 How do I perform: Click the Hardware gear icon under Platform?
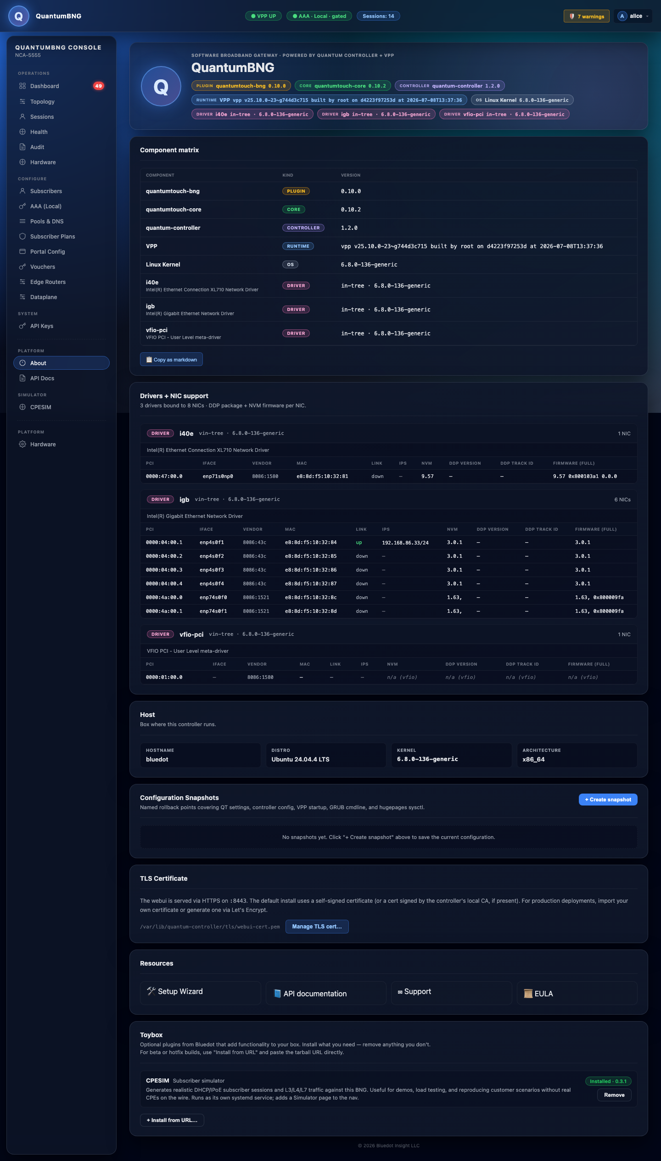[x=22, y=444]
